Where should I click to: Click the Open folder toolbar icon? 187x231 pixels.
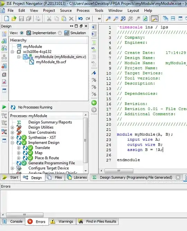pyautogui.click(x=14, y=19)
